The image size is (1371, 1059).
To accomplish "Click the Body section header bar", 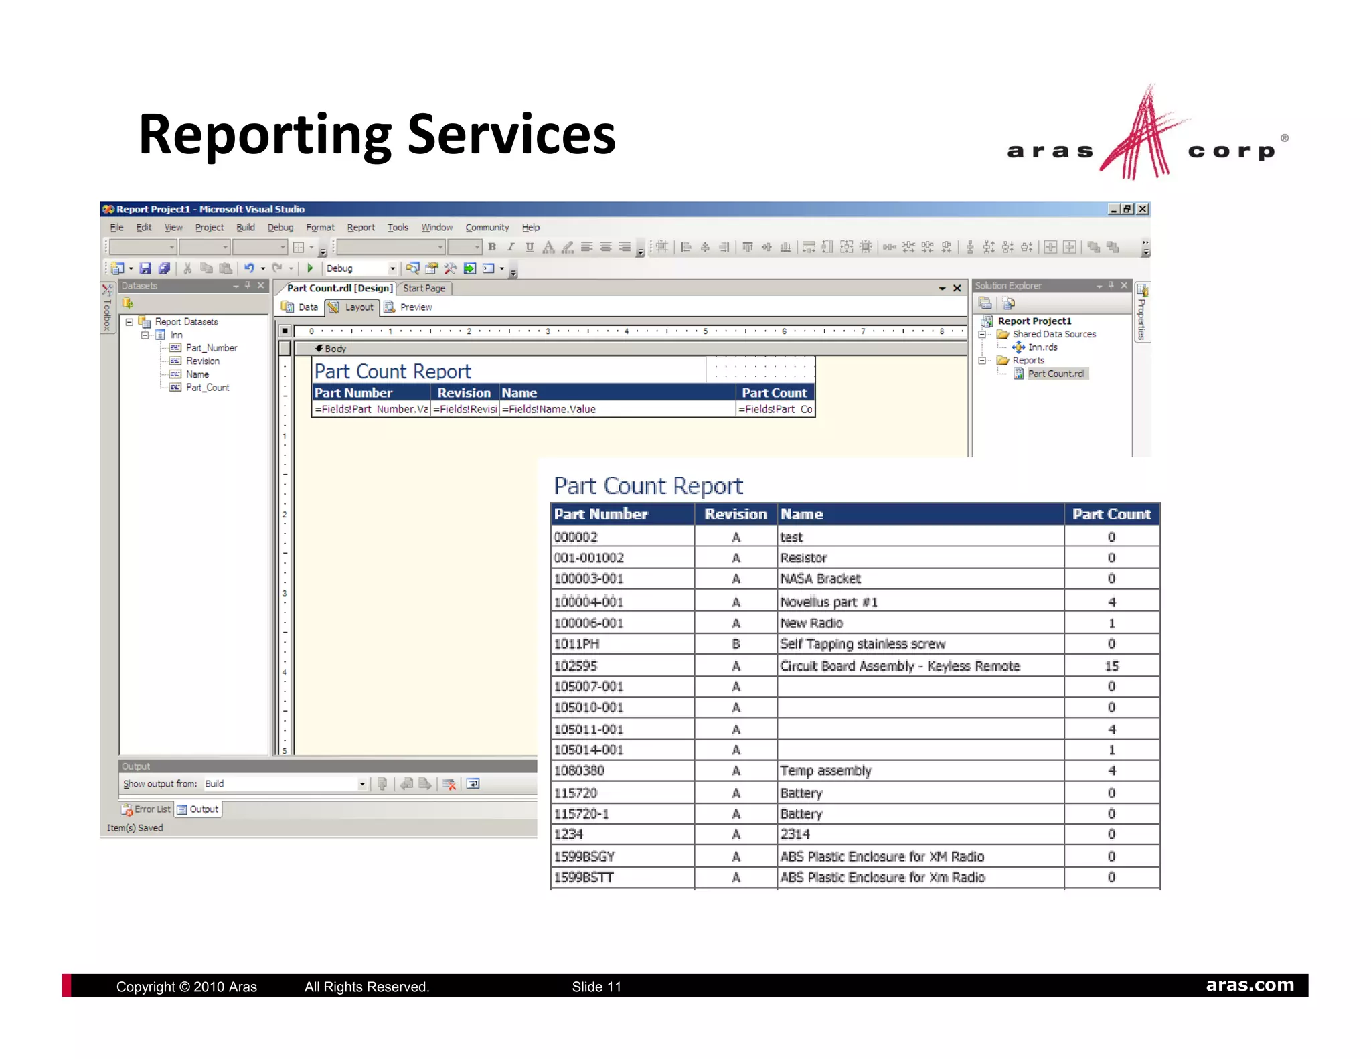I will click(631, 349).
